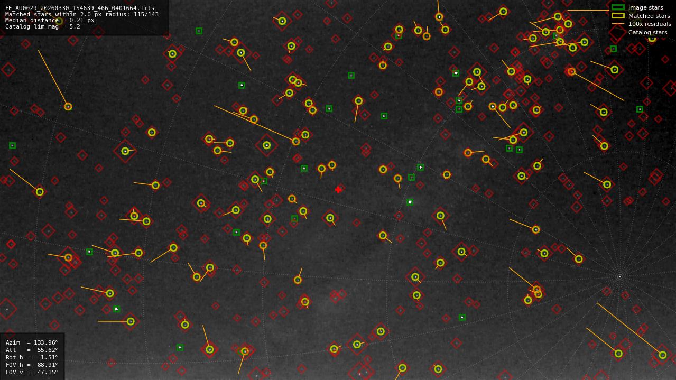Click the 'Azim = 133.96°' readout
This screenshot has width=676, height=380.
(x=32, y=342)
